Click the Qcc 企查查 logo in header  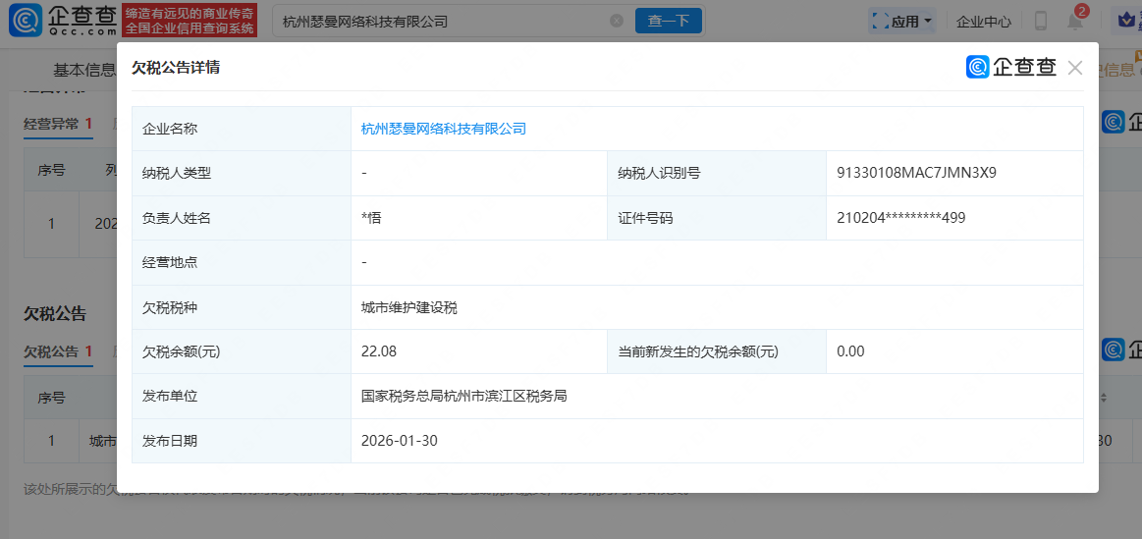(x=61, y=20)
